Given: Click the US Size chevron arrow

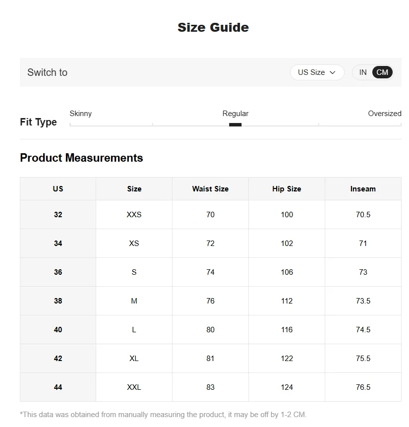Looking at the screenshot, I should click(x=333, y=72).
